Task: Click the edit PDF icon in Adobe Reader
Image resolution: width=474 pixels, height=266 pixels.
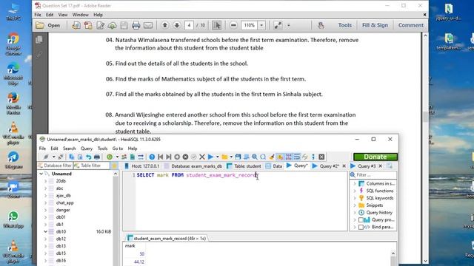Action: click(x=100, y=25)
